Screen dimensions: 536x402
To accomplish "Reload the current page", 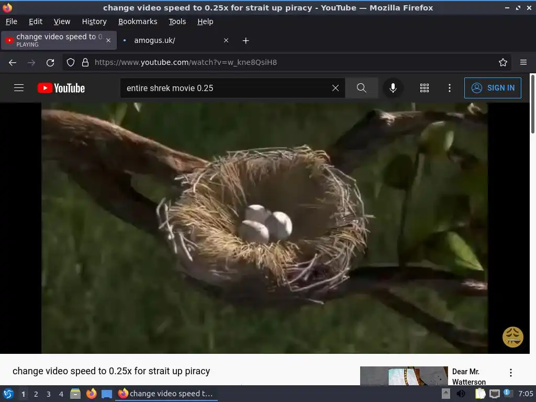I will (50, 62).
